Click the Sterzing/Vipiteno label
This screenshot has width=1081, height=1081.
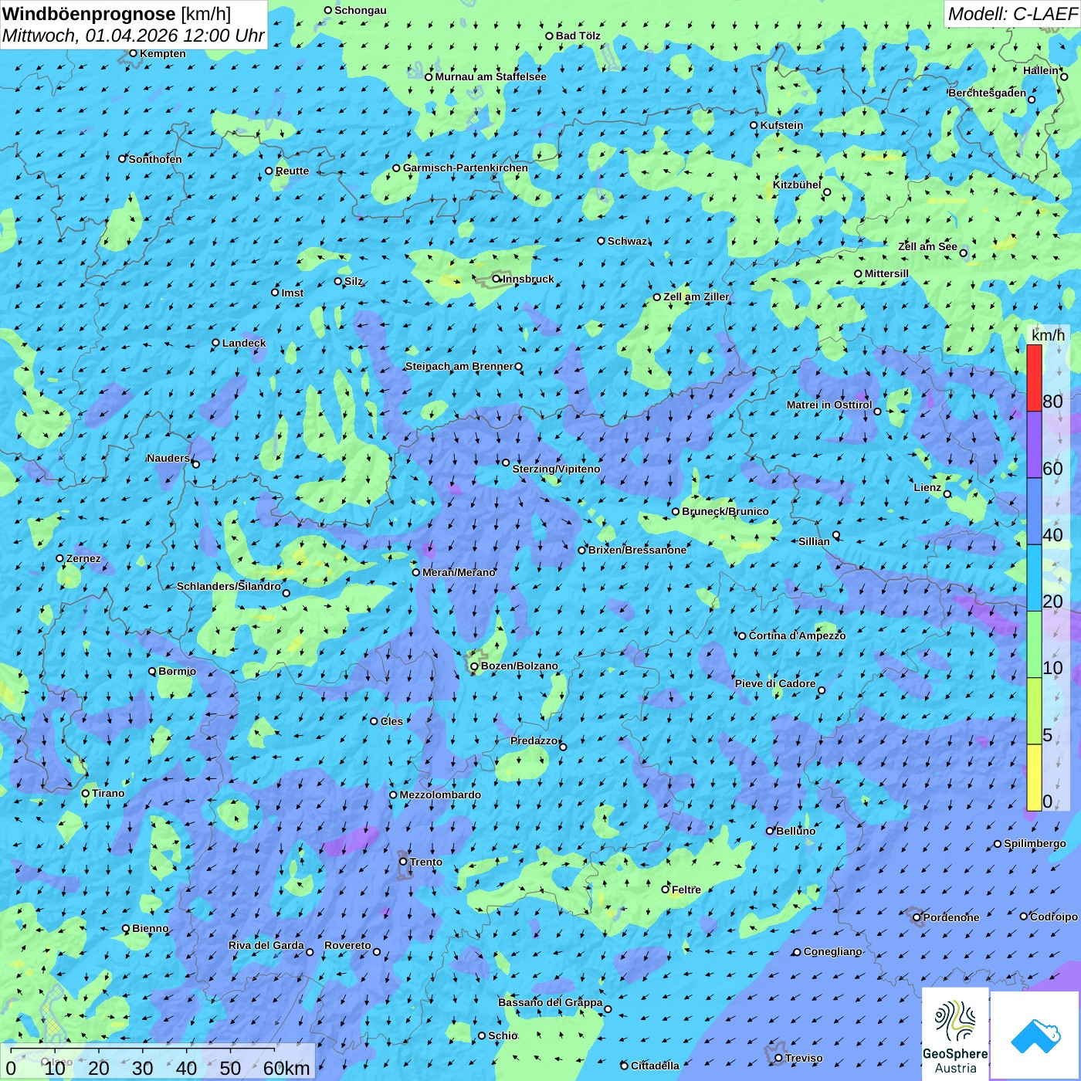(556, 469)
